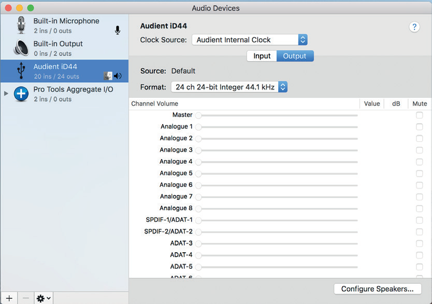Image resolution: width=432 pixels, height=304 pixels.
Task: Select Built-in Microphone in device list
Action: click(x=64, y=25)
